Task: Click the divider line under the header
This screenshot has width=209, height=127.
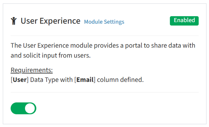Action: click(104, 36)
